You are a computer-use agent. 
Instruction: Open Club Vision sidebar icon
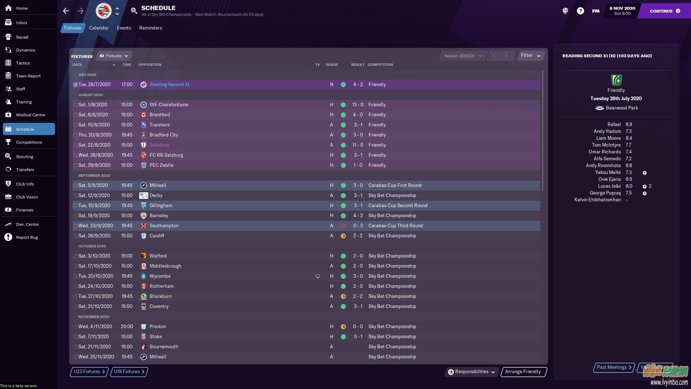(x=8, y=197)
